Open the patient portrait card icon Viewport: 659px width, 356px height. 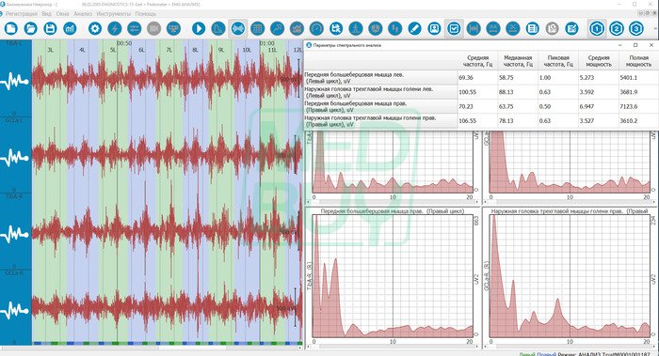434,28
